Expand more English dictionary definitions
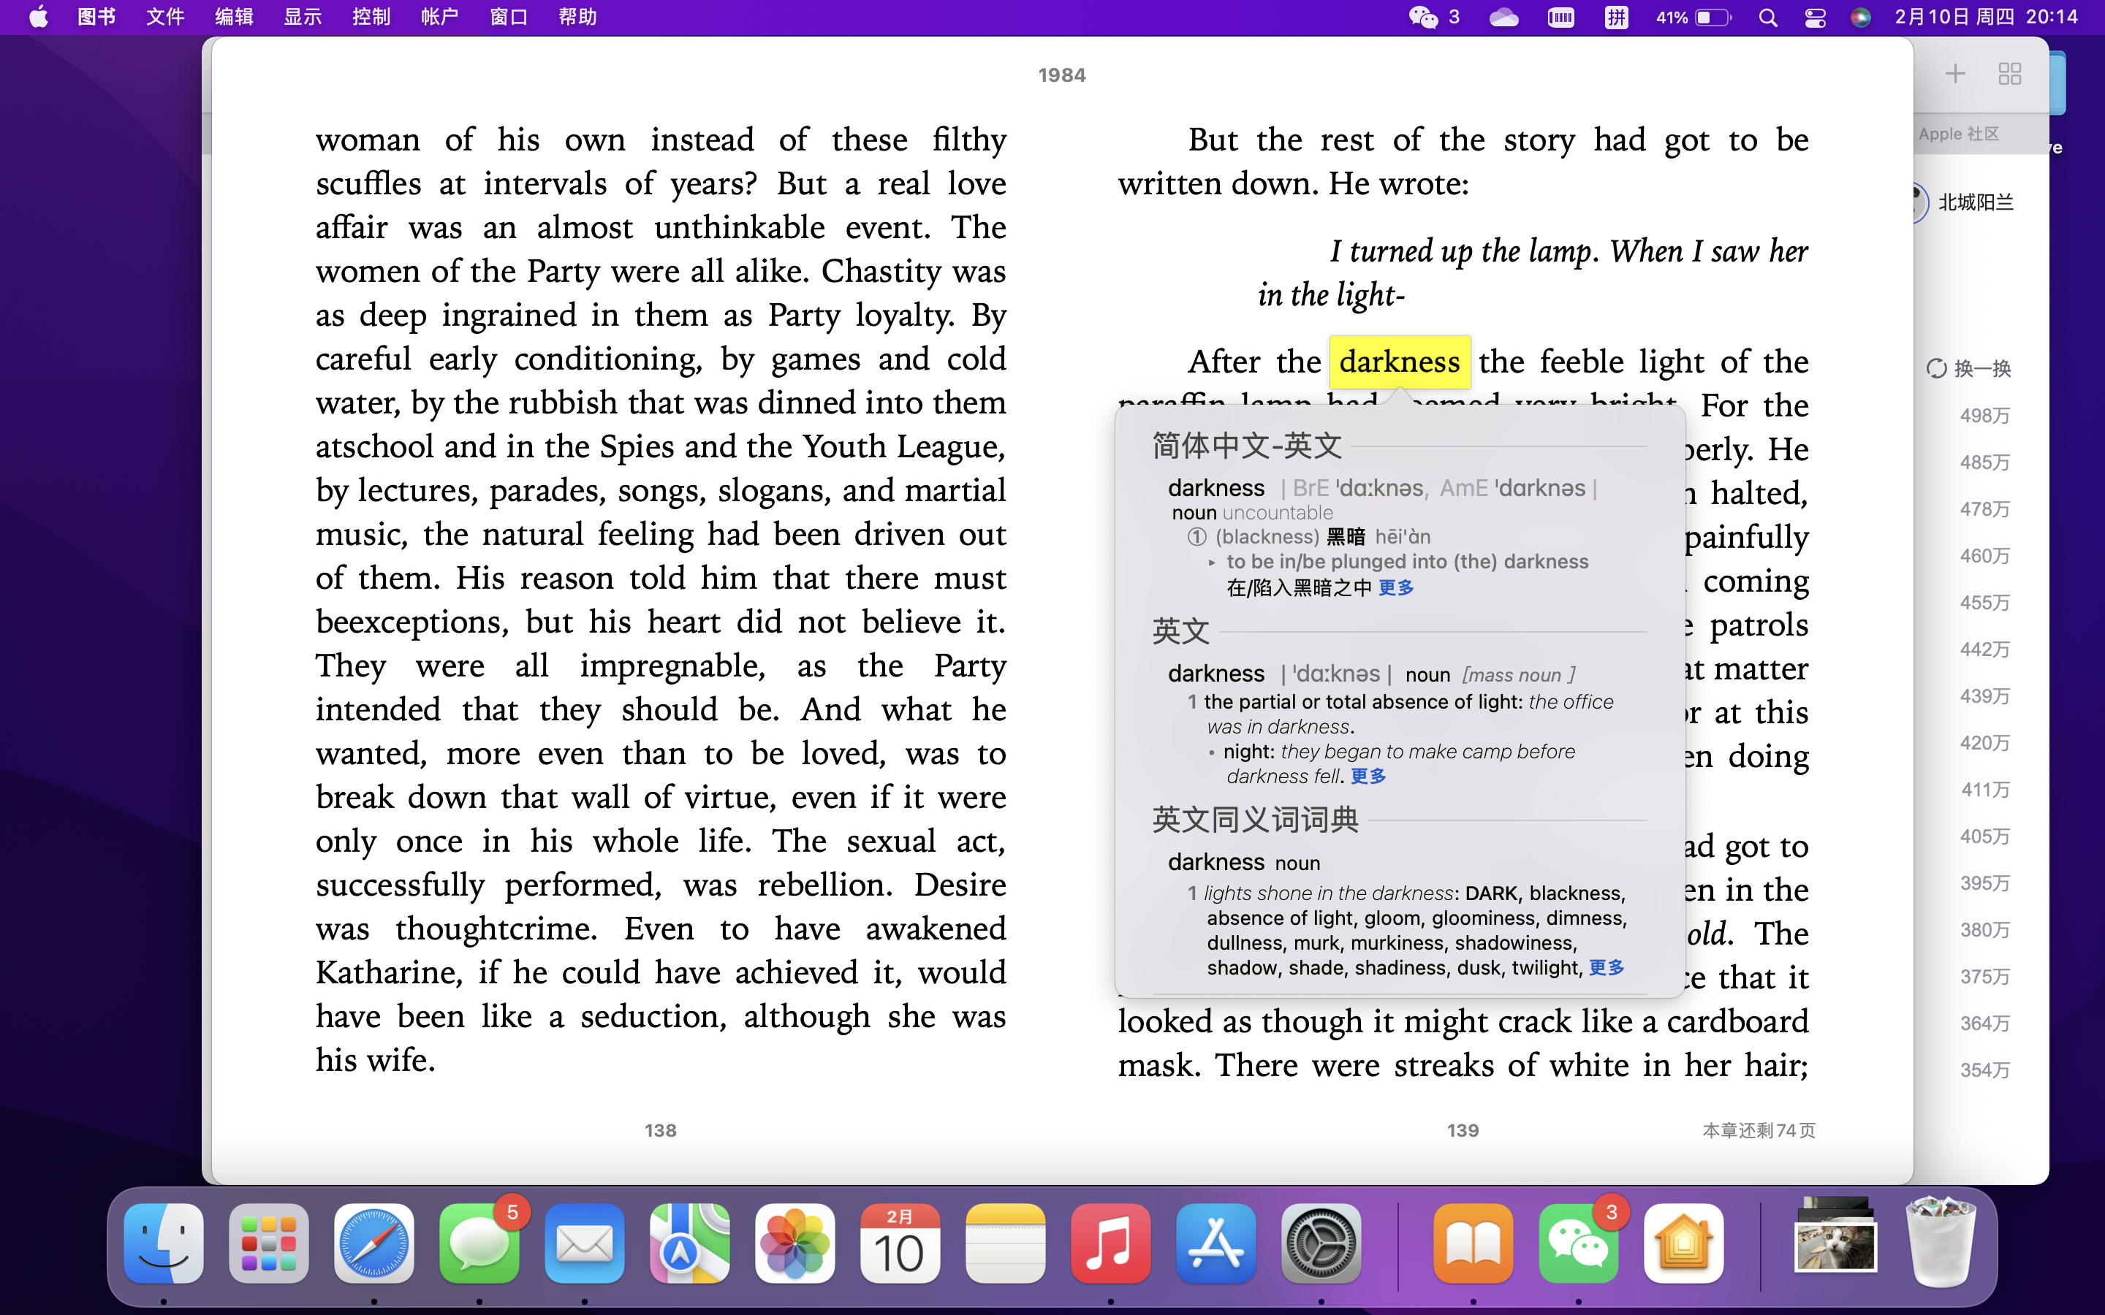Screen dimensions: 2105x1315 pos(1368,776)
